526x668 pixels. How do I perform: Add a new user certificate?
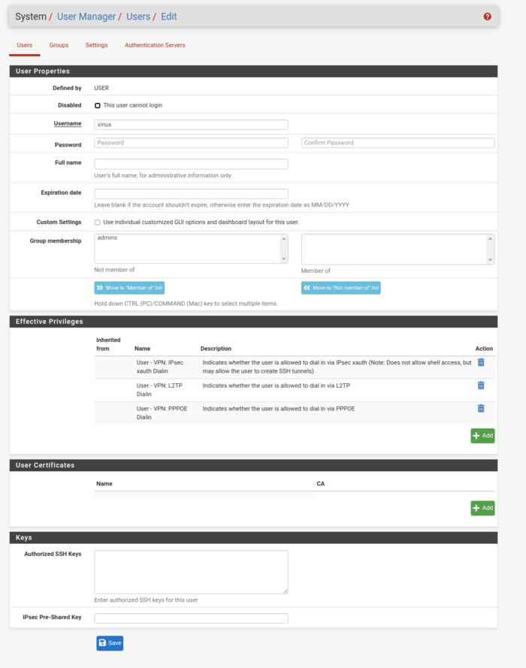tap(482, 508)
